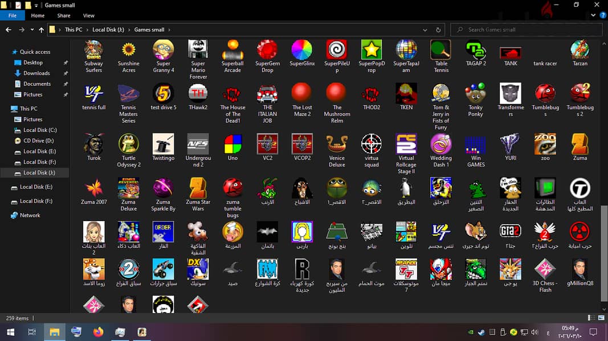Viewport: 608px width, 341px height.
Task: Expand the chevron after This PC in the path
Action: [x=87, y=30]
